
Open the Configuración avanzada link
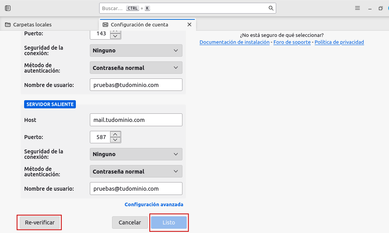pyautogui.click(x=154, y=204)
